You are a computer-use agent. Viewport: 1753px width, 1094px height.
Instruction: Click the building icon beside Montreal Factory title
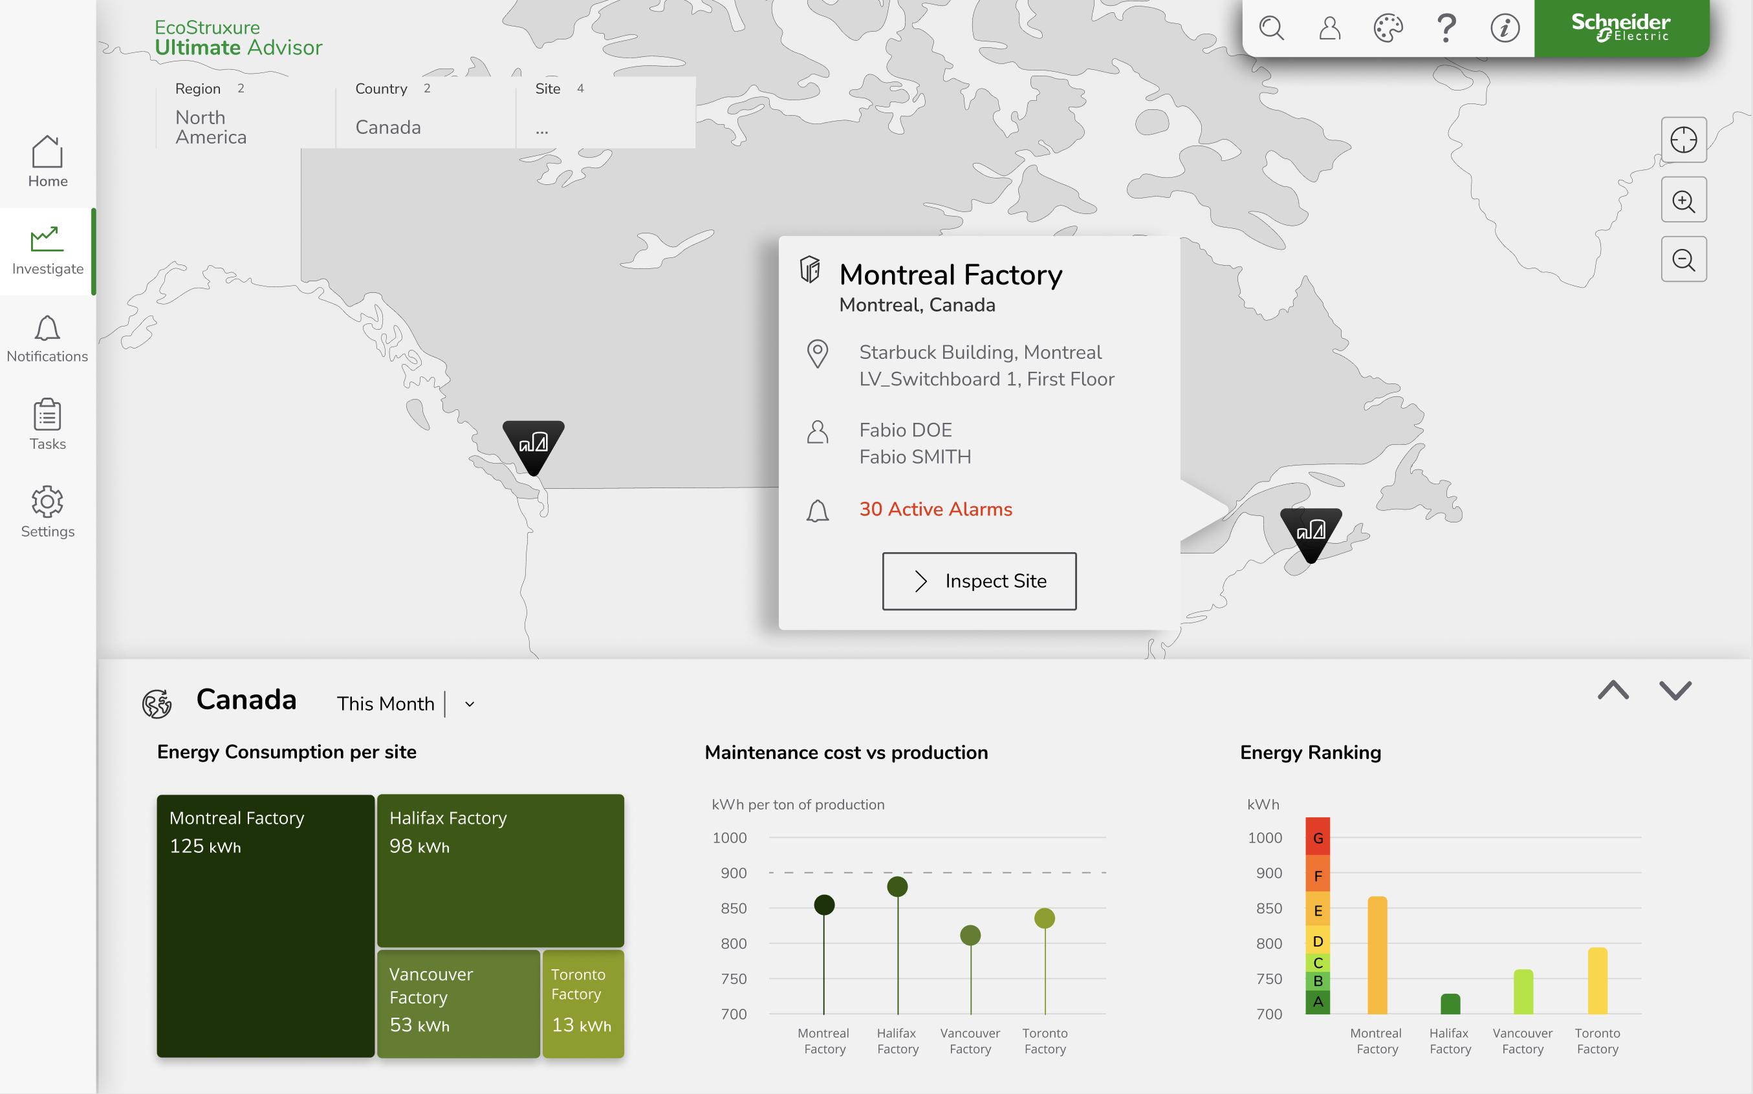pos(810,270)
